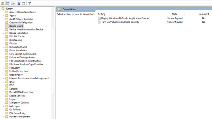Click the console tree vertical scrollbar
This screenshot has width=212, height=119.
53,61
